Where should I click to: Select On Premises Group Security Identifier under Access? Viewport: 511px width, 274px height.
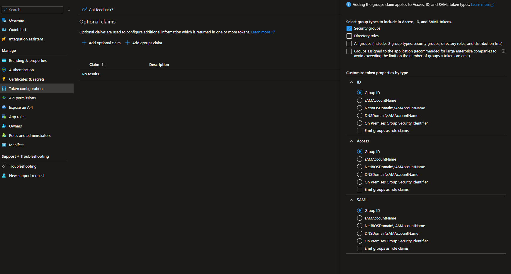[360, 182]
